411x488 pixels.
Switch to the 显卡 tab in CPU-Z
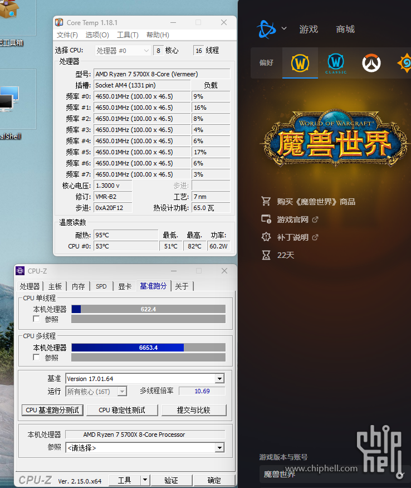tap(125, 286)
